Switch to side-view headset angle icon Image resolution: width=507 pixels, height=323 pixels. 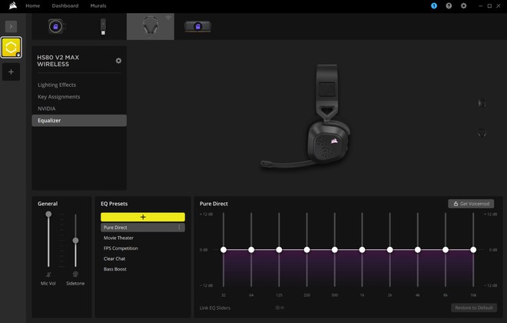[482, 104]
